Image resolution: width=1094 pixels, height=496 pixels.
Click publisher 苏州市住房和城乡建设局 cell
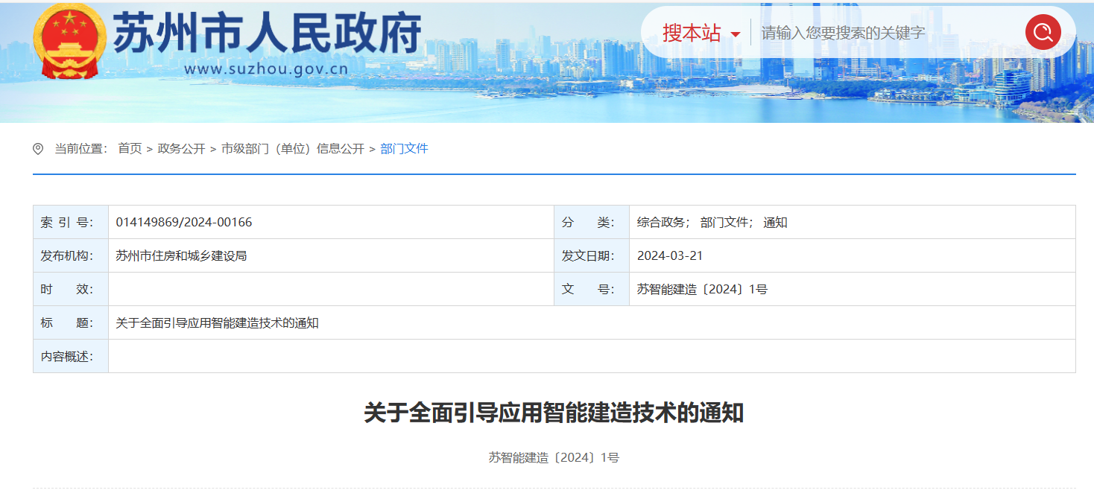(x=181, y=255)
